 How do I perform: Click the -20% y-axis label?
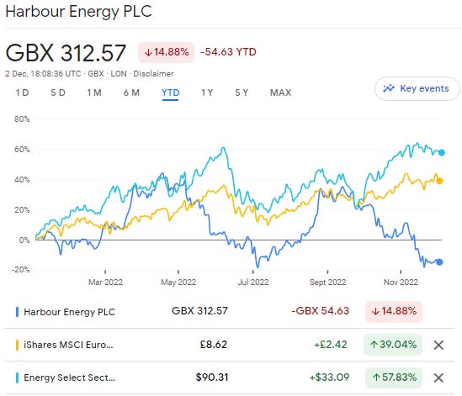pos(21,269)
